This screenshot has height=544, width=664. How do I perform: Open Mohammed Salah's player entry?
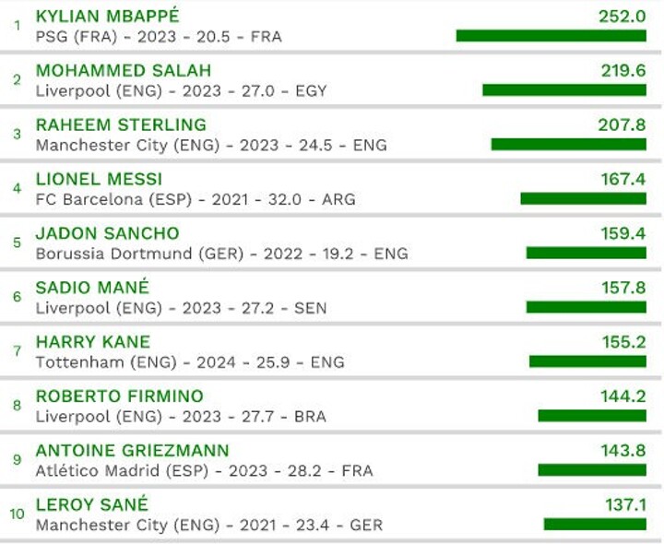point(123,71)
